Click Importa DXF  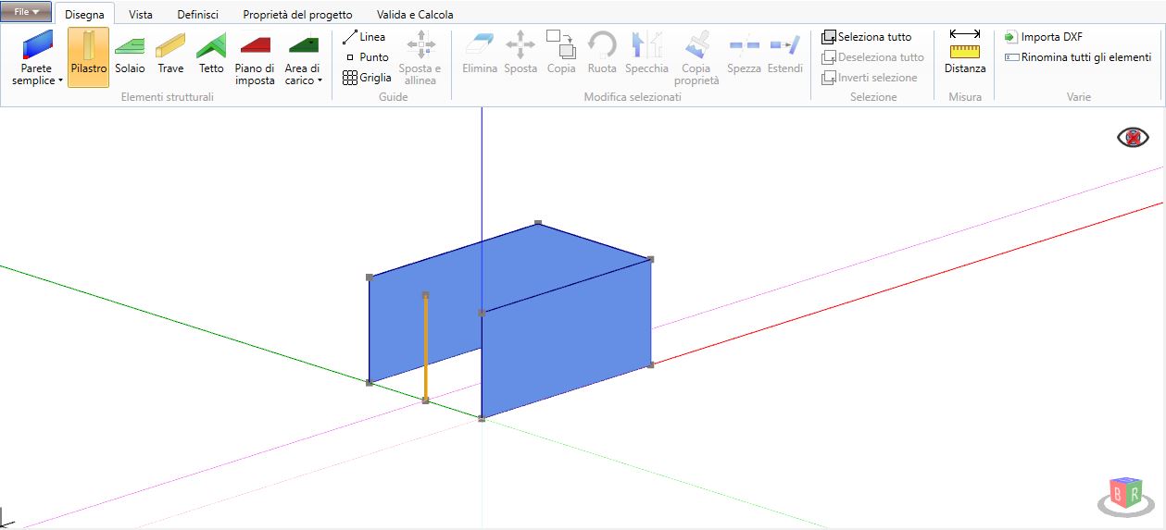pyautogui.click(x=1043, y=37)
